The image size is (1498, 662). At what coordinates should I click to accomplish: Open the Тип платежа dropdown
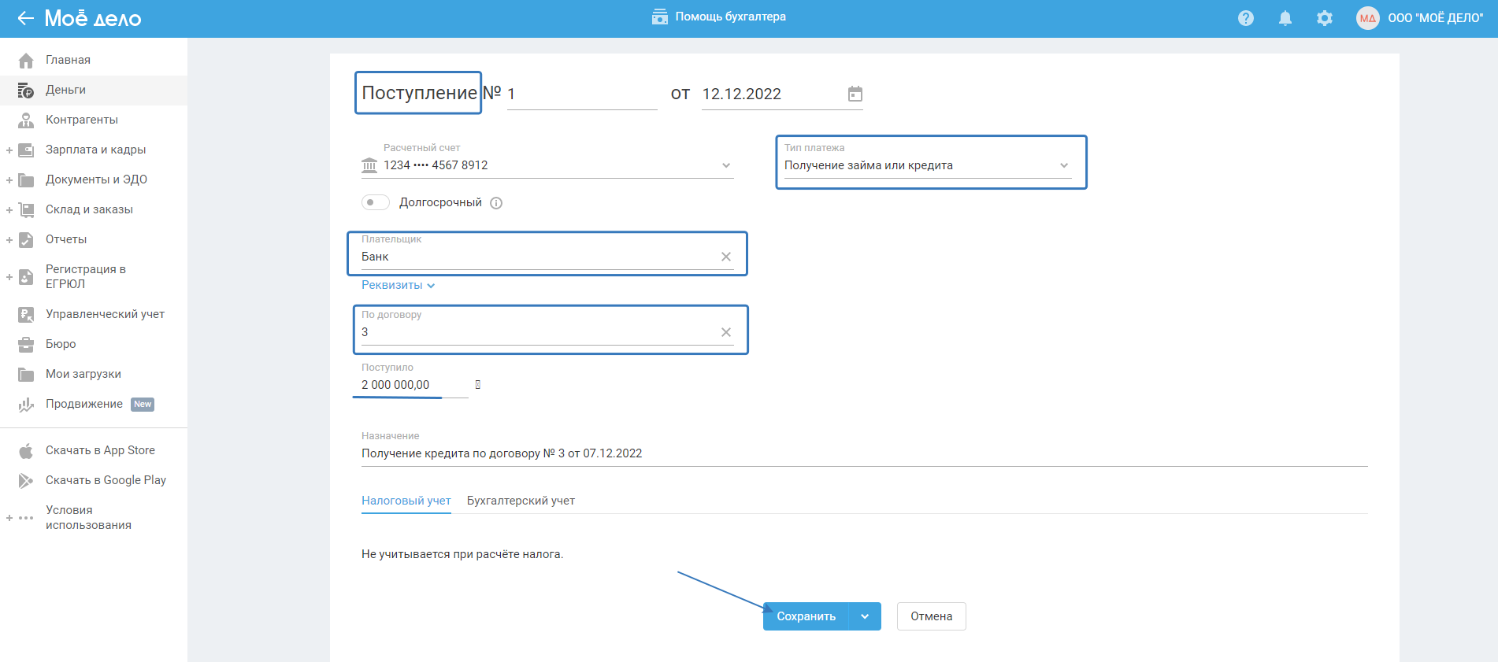coord(1064,165)
